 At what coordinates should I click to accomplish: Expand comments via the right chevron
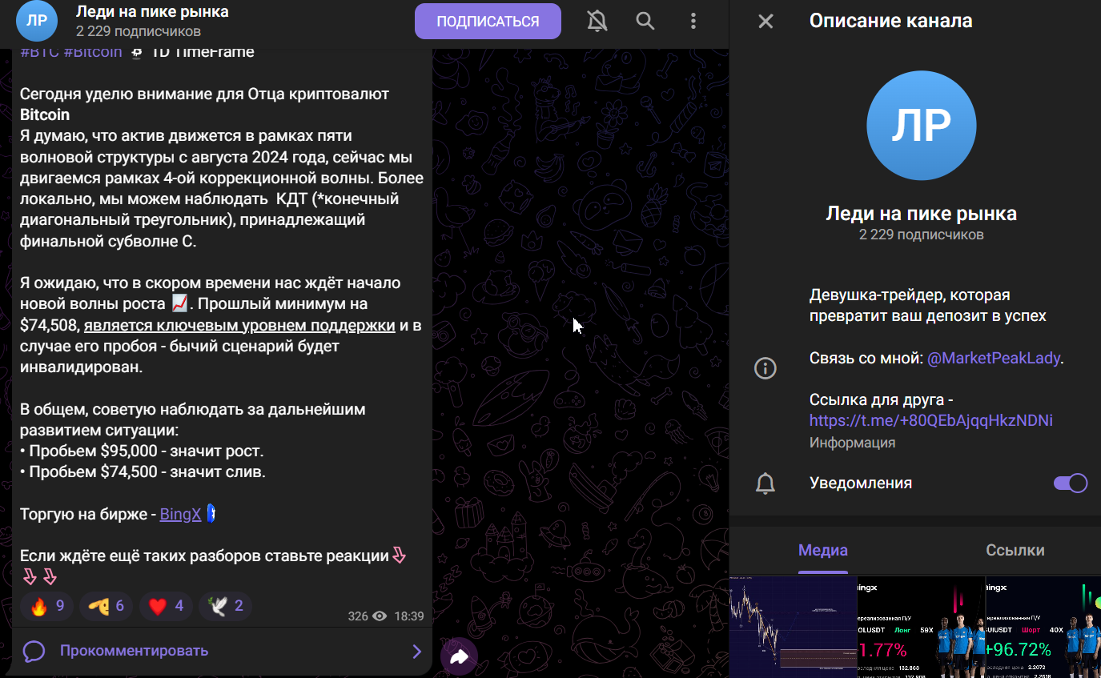click(x=416, y=652)
